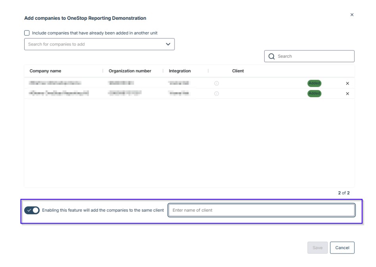Click the info icon in second company row
Image resolution: width=376 pixels, height=267 pixels.
tap(217, 94)
